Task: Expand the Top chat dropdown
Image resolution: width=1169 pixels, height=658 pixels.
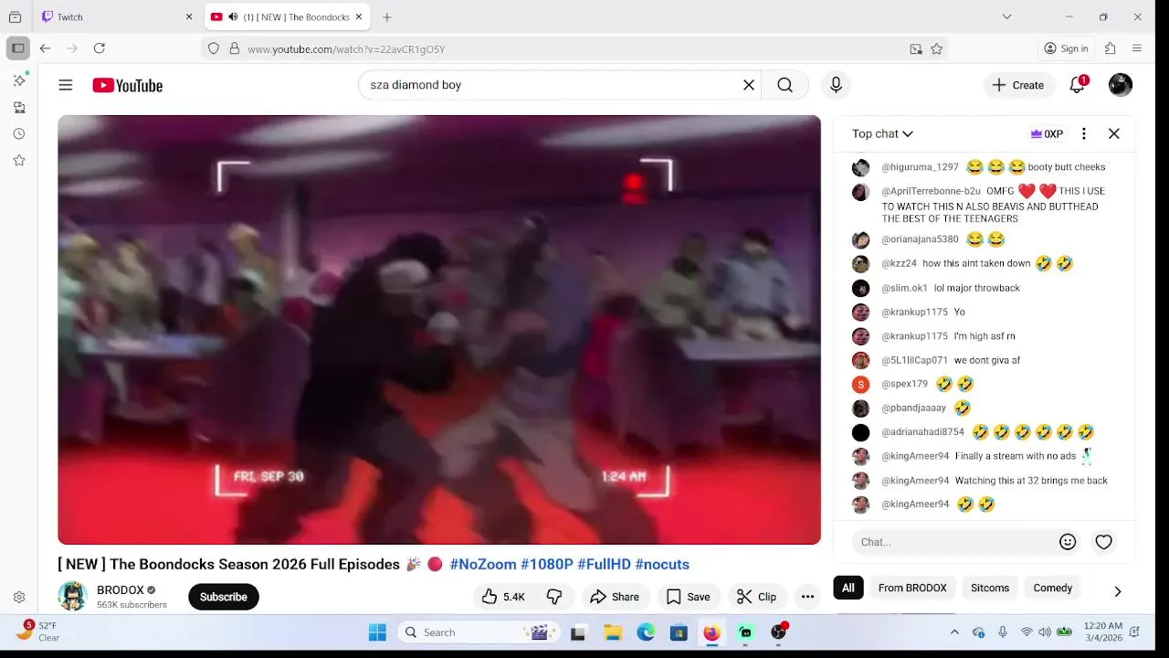Action: coord(882,133)
